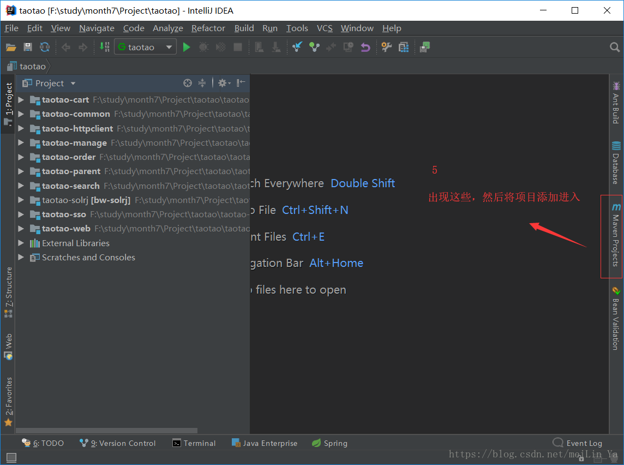This screenshot has height=465, width=624.
Task: Open the Event Log
Action: [578, 443]
